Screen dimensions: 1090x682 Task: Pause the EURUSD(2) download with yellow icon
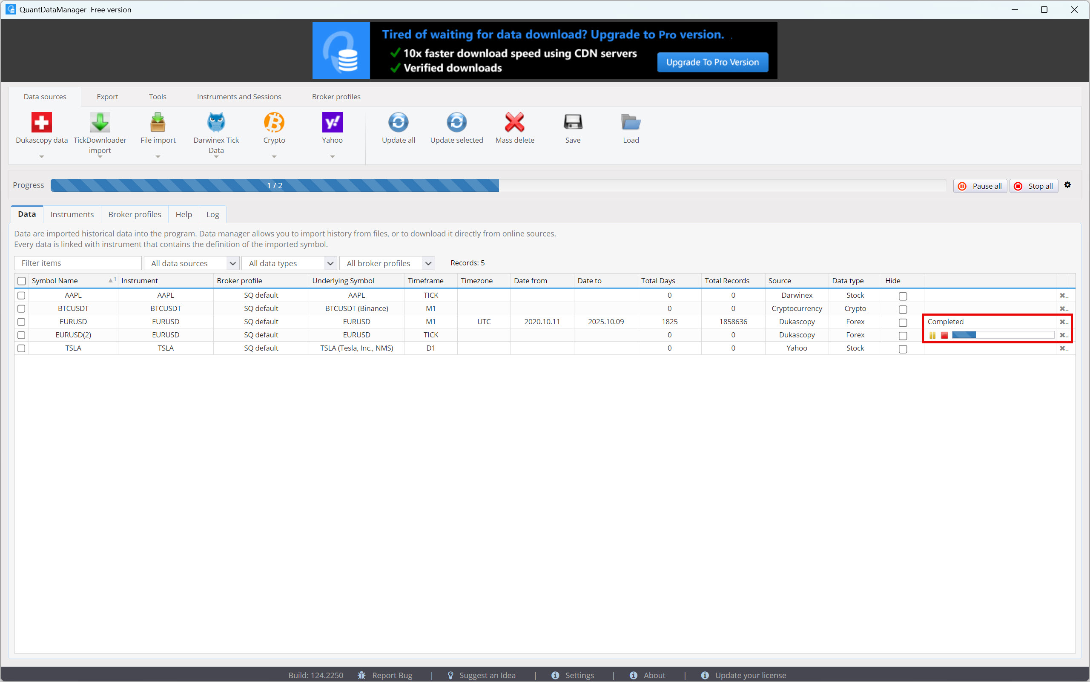point(932,335)
